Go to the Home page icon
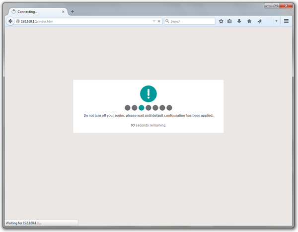Screen dimensions: 298x232 tap(249, 21)
